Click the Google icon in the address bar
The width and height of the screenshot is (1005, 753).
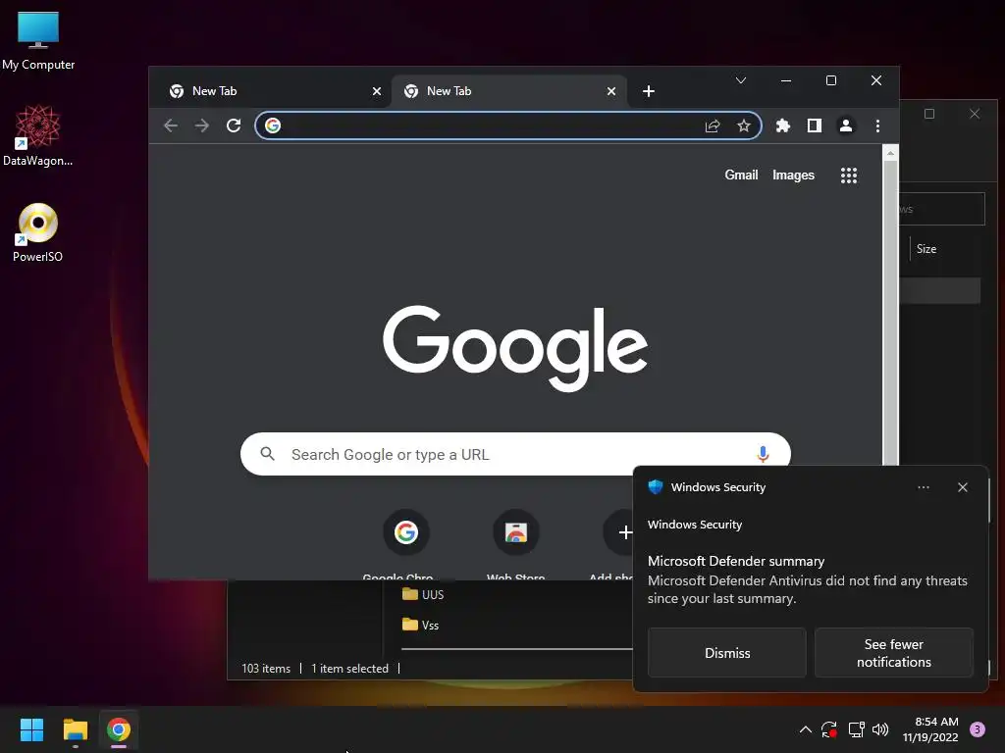point(273,125)
